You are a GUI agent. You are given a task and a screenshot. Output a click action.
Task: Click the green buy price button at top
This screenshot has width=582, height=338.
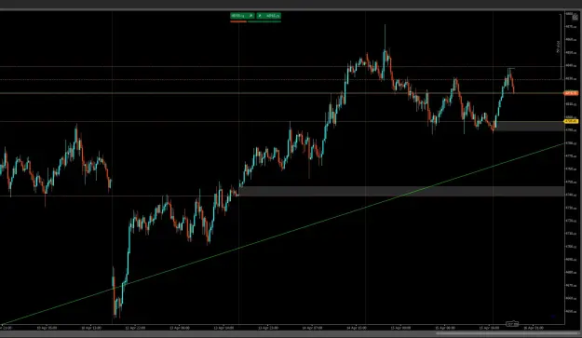click(x=269, y=16)
